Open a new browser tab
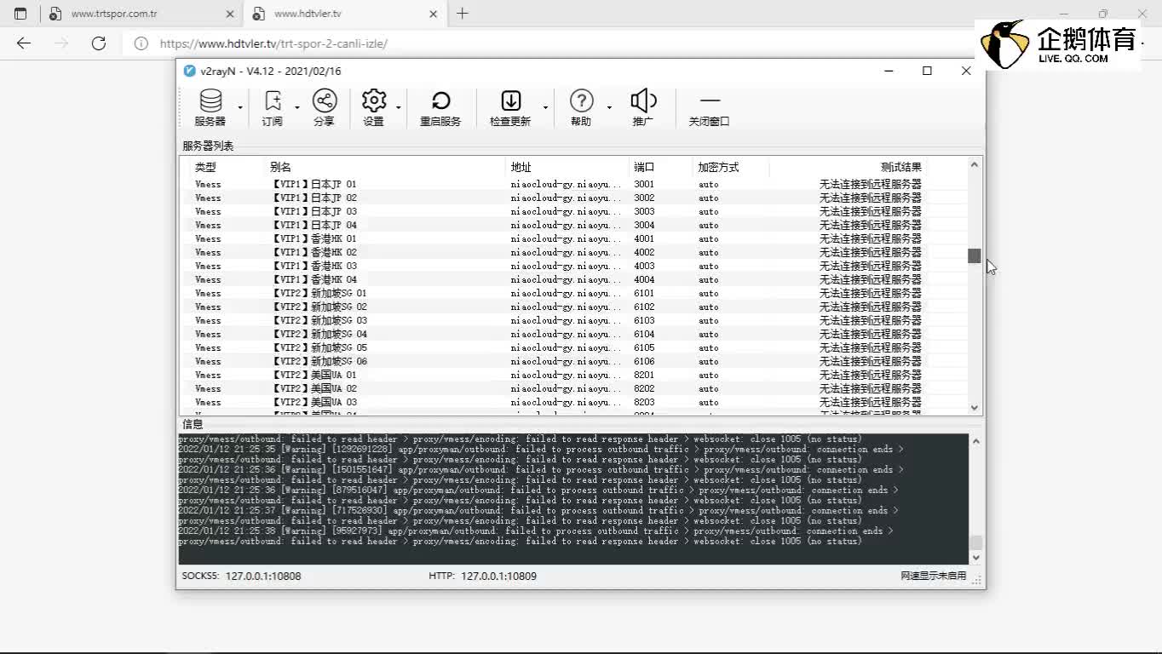The image size is (1162, 654). pos(463,14)
